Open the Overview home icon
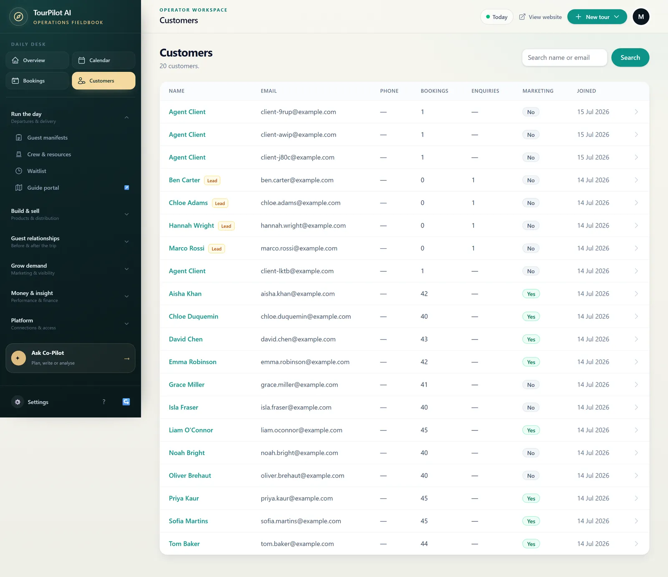Screen dimensions: 668x577 (15, 60)
